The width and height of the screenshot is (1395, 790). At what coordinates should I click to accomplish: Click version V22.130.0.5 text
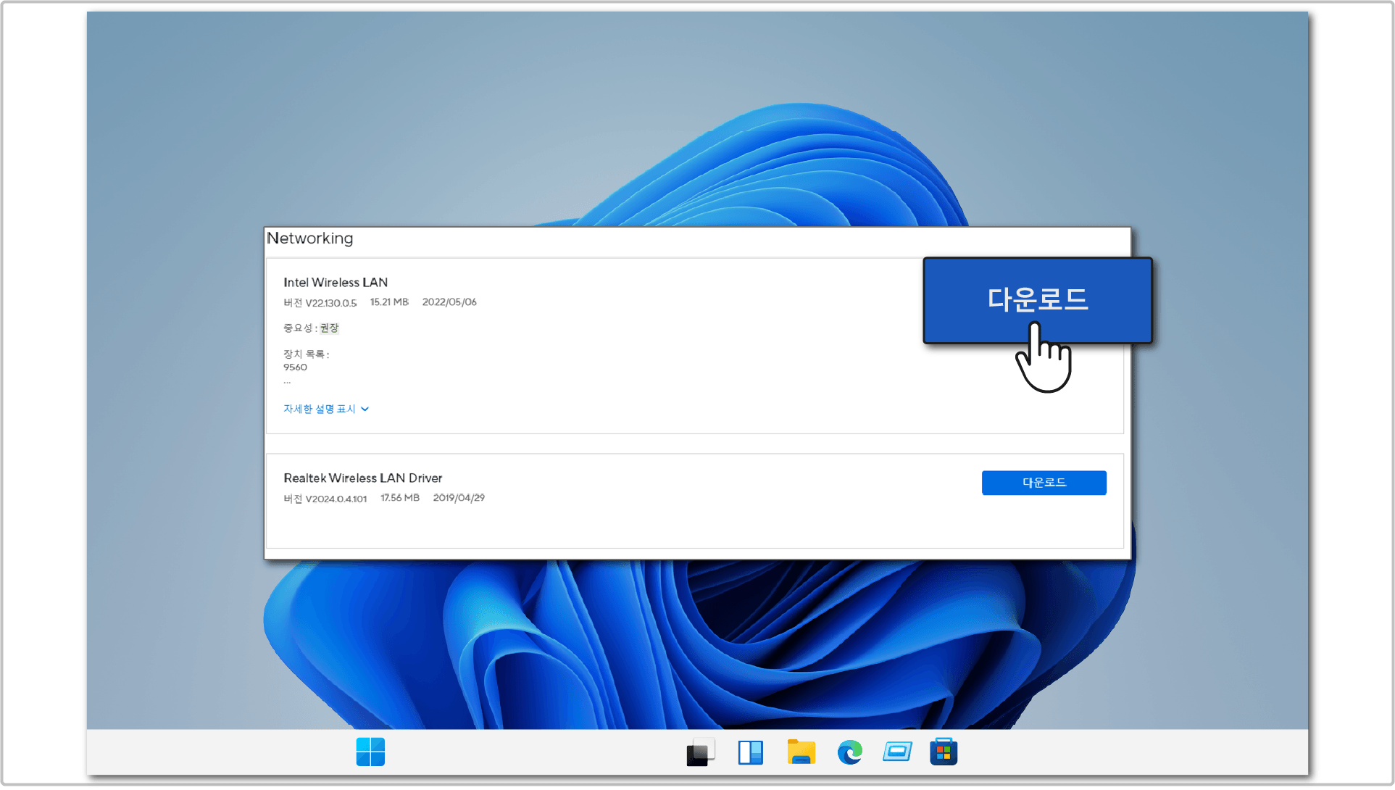point(331,303)
